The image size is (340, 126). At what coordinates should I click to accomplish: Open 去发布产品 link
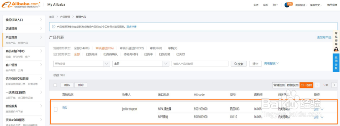tap(324, 37)
